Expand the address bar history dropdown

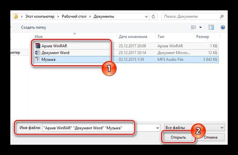(146, 16)
